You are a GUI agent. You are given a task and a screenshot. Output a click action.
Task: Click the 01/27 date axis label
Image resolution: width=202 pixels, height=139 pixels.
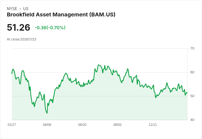[x=12, y=125]
